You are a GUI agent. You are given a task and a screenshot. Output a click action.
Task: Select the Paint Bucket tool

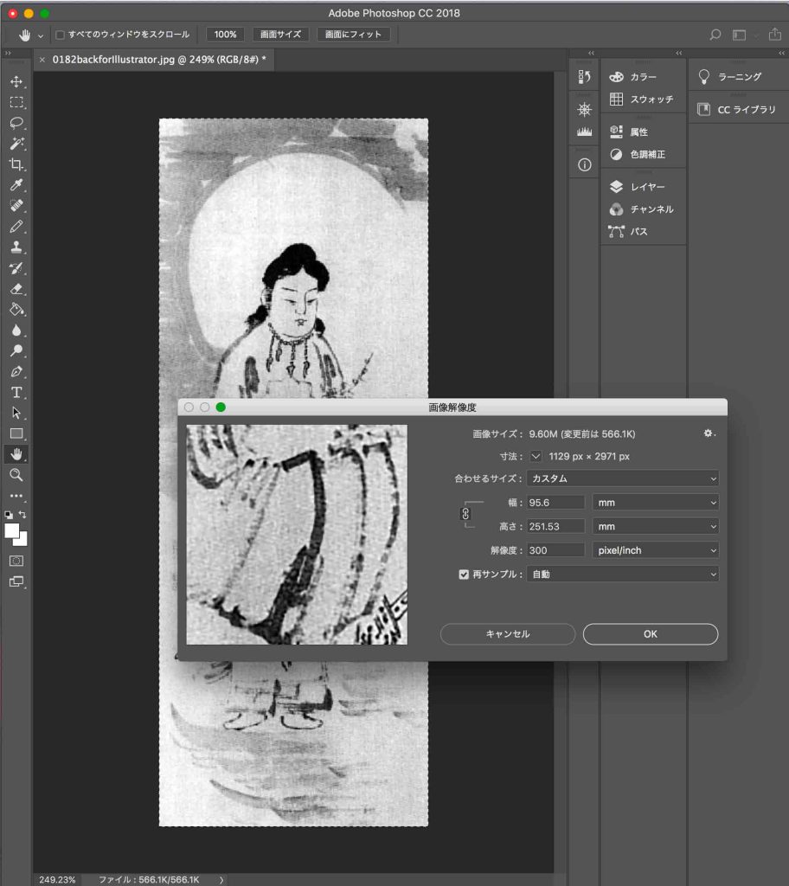pos(16,309)
